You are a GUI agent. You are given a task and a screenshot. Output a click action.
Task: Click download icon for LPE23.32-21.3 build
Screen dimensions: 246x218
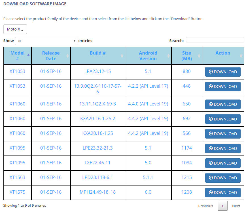(x=211, y=148)
